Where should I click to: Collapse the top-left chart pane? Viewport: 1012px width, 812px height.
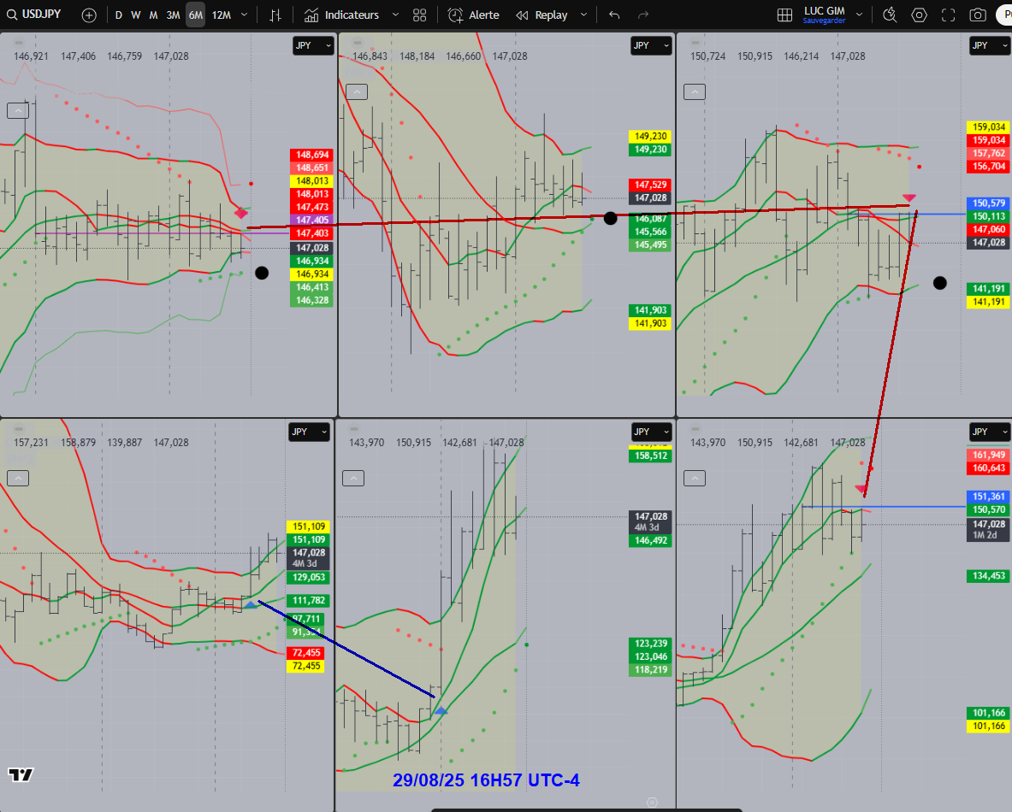coord(17,111)
